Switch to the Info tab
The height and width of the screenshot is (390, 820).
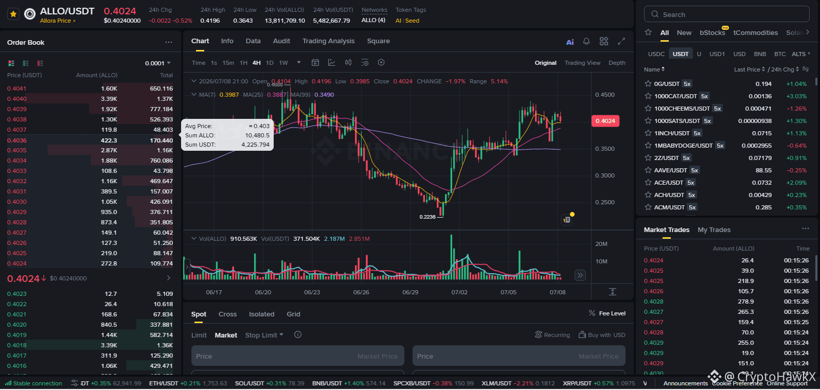227,41
